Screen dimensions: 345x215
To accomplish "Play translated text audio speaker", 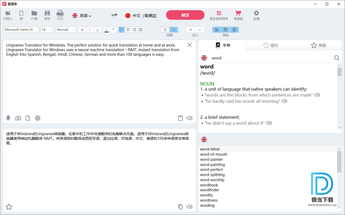I will pyautogui.click(x=190, y=207).
